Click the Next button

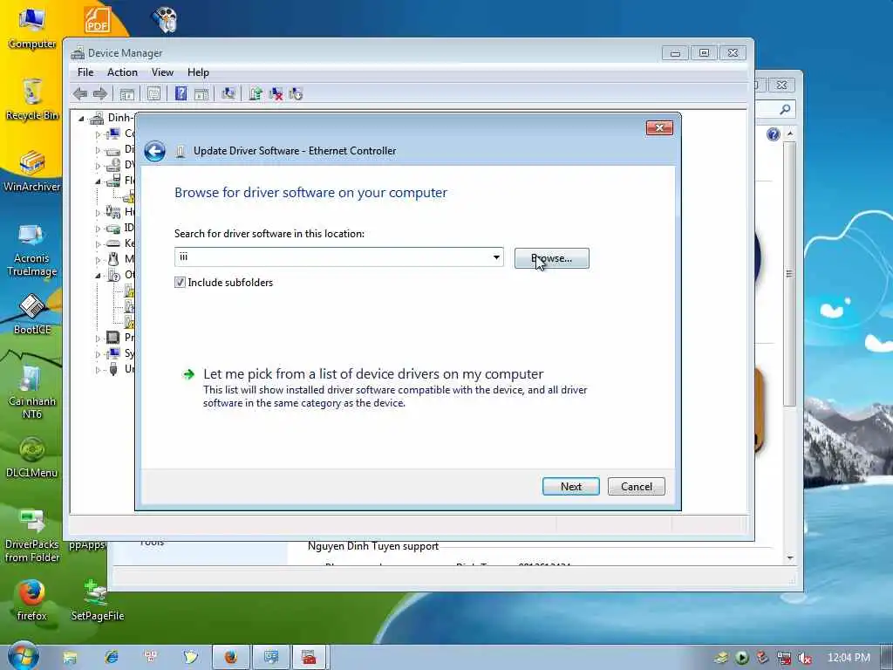570,487
